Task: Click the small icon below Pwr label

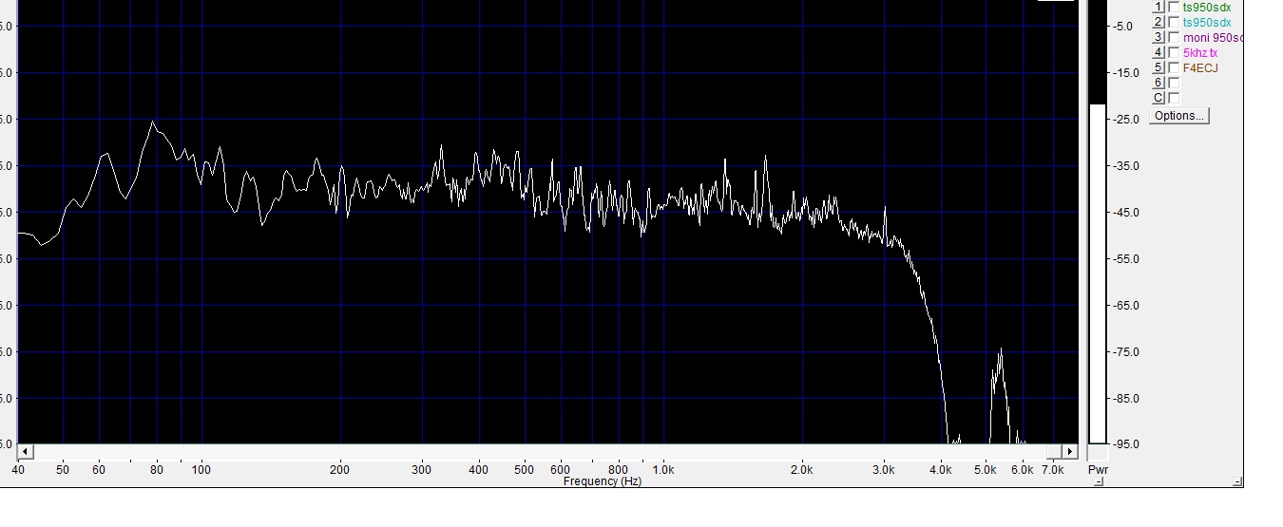Action: click(1098, 482)
